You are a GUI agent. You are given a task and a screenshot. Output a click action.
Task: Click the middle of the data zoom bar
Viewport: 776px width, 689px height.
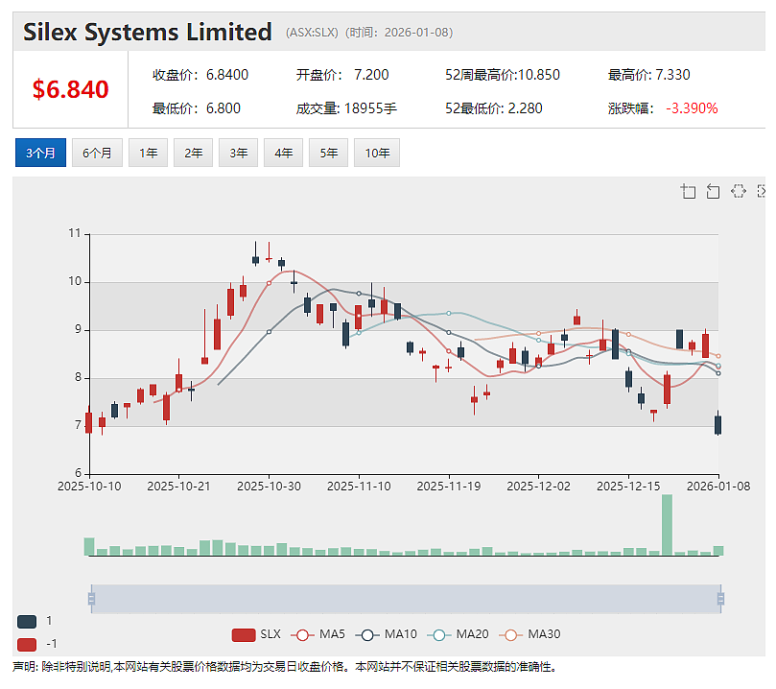[x=406, y=599]
